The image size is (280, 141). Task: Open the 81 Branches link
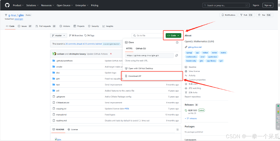[76, 36]
